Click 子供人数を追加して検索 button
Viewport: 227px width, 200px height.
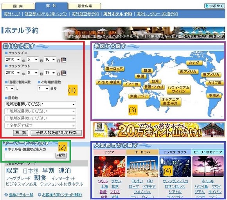(56, 133)
